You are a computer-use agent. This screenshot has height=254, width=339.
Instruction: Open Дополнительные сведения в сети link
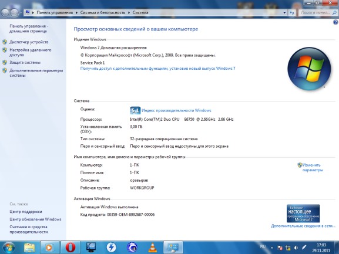click(303, 226)
